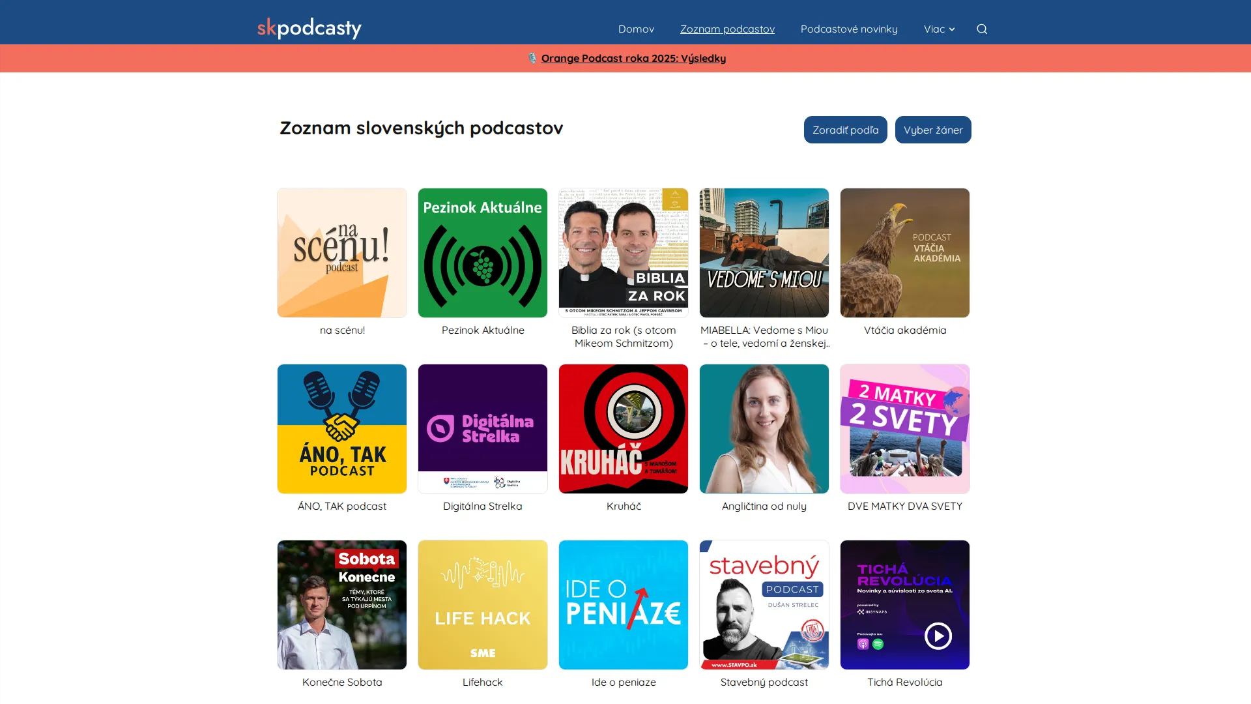Image resolution: width=1251 pixels, height=704 pixels.
Task: Open the Pezinok Aktuálne podcast cover
Action: click(x=483, y=253)
